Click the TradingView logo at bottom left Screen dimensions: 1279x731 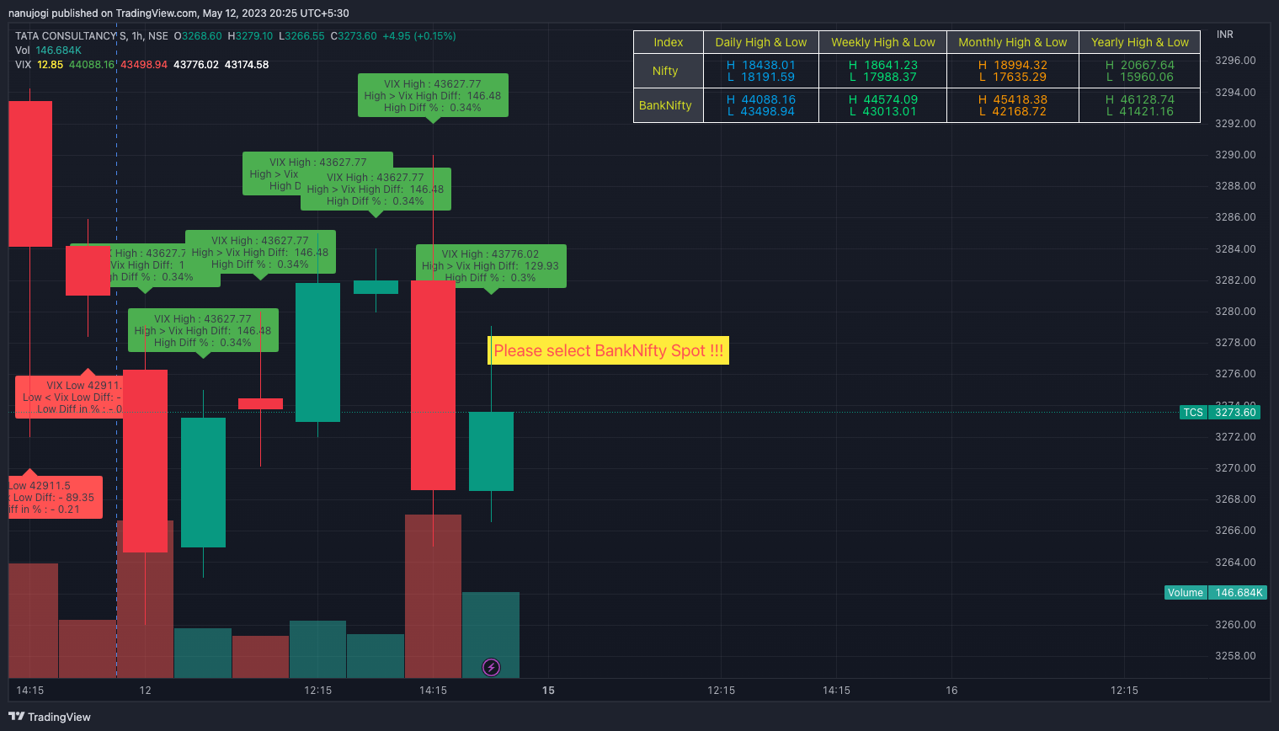pos(50,717)
